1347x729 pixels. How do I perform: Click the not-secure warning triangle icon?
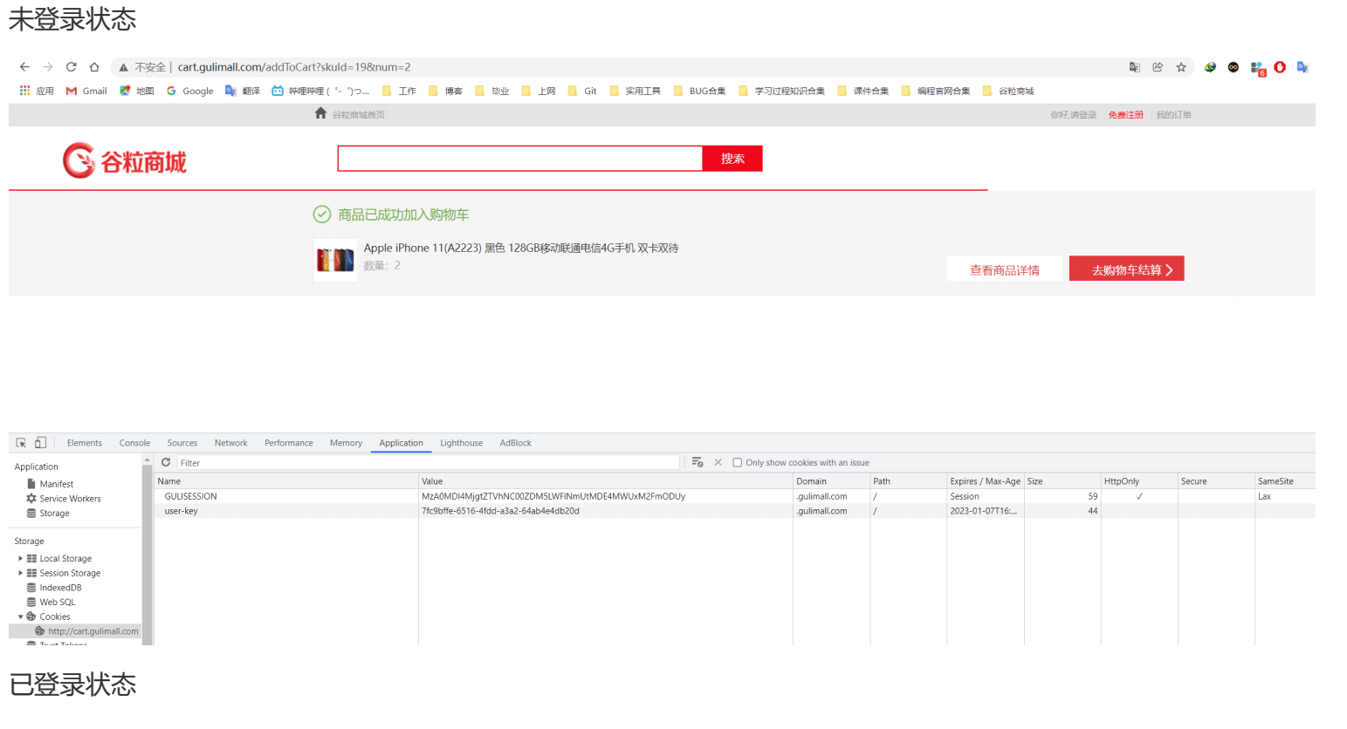[x=124, y=67]
